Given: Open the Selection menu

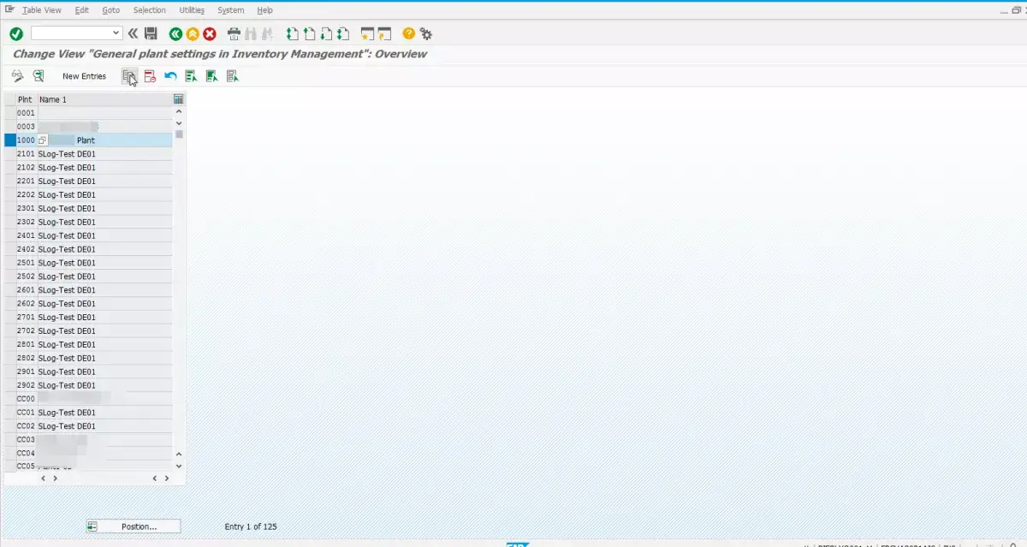Looking at the screenshot, I should pyautogui.click(x=150, y=10).
